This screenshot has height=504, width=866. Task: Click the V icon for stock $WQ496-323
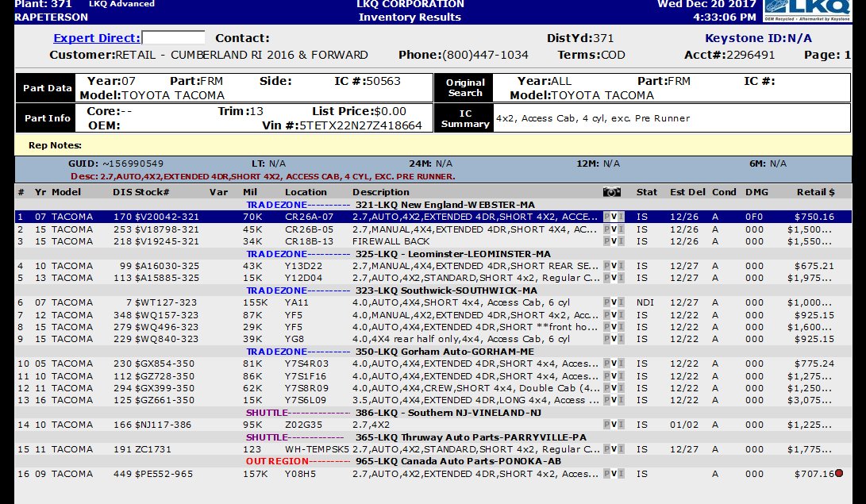tap(614, 327)
